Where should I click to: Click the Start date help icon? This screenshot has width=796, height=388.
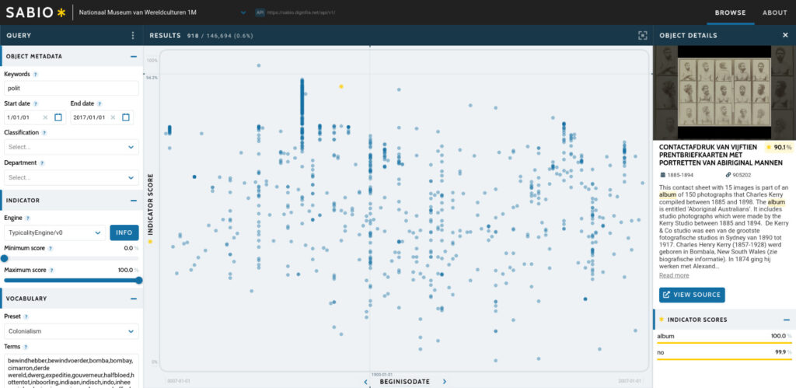pos(36,103)
